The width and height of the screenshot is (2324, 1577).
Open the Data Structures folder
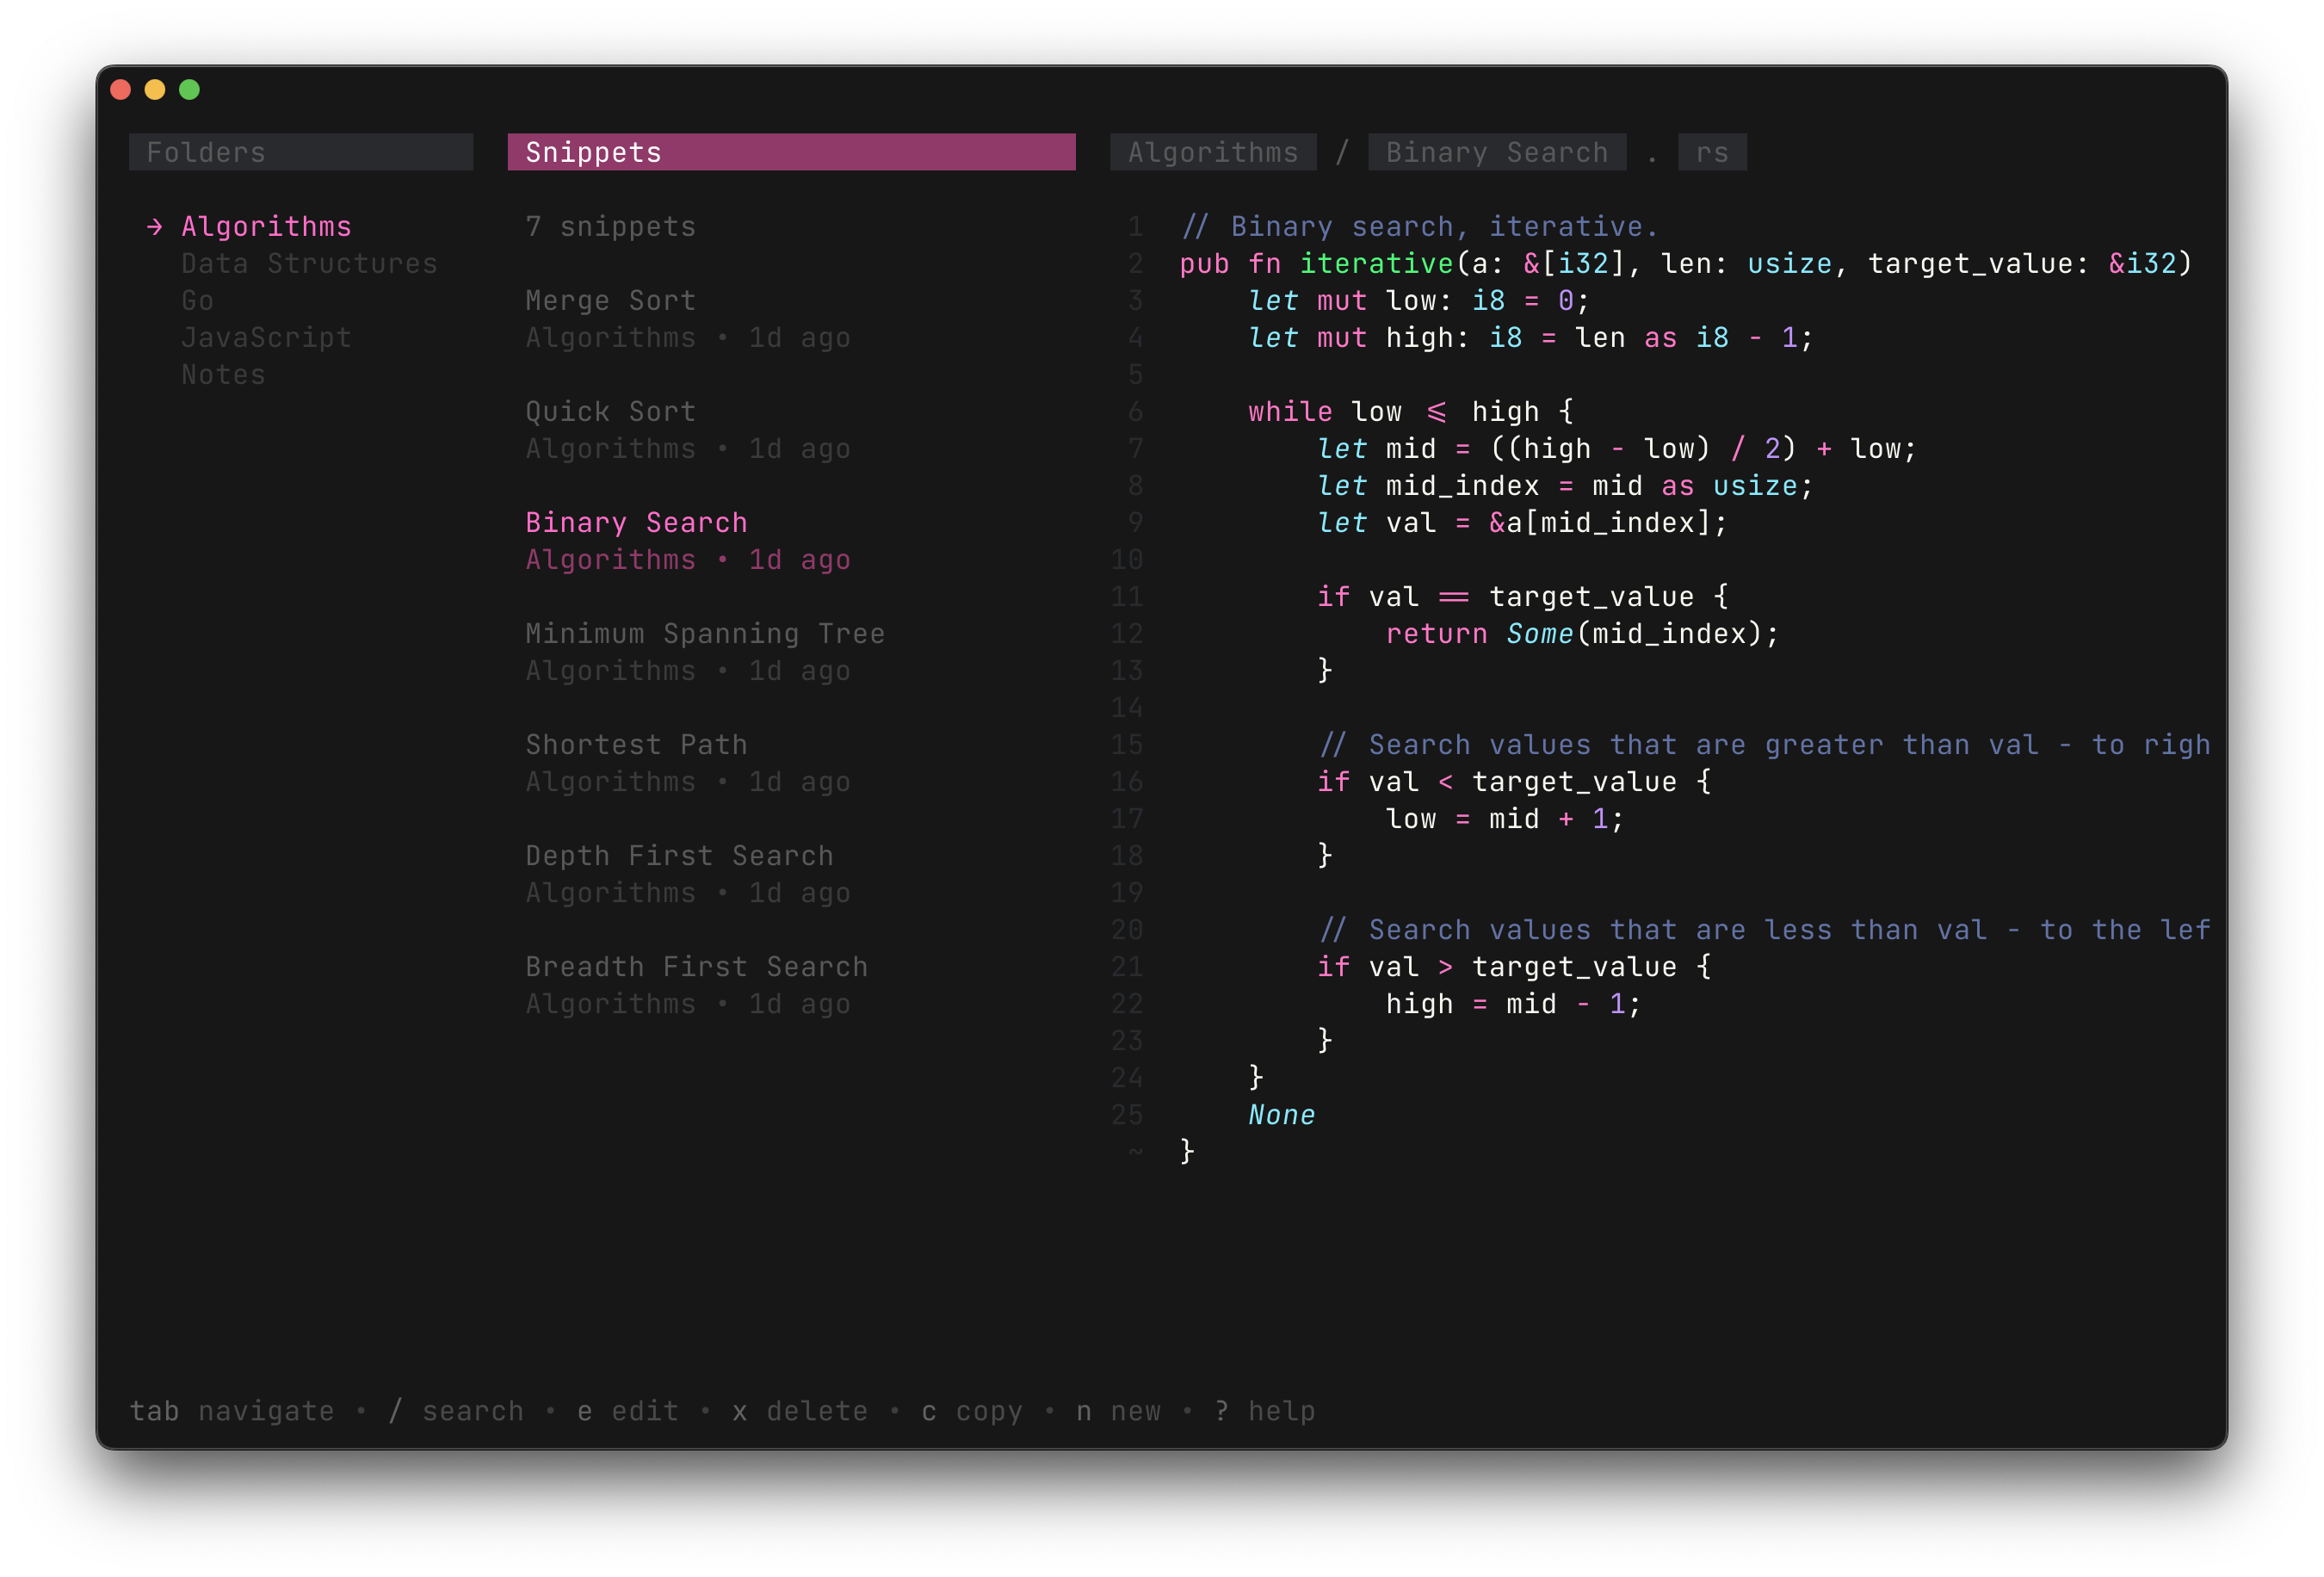click(x=309, y=264)
